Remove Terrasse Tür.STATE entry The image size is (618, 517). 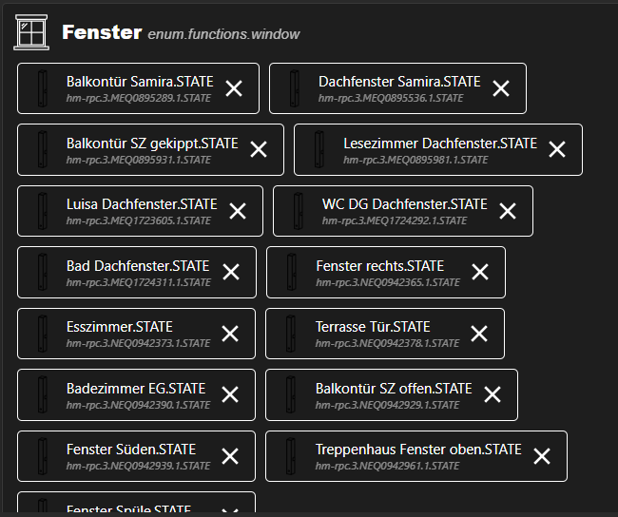[x=479, y=334]
